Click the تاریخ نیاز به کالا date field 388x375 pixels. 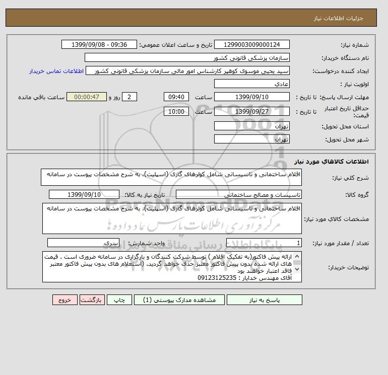[84, 194]
